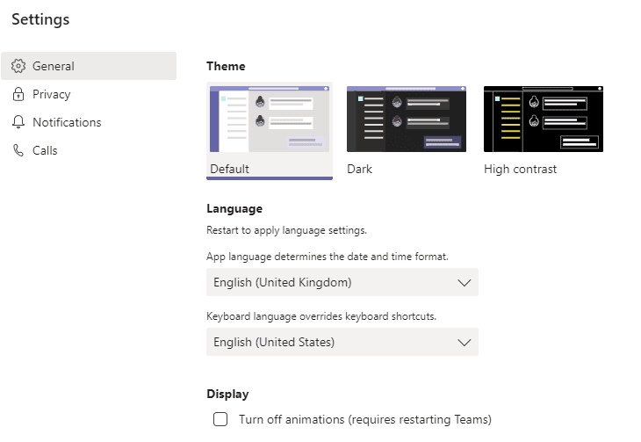Click the chevron next to English (United Kingdom)
Screen dimensions: 641x442
coord(465,282)
